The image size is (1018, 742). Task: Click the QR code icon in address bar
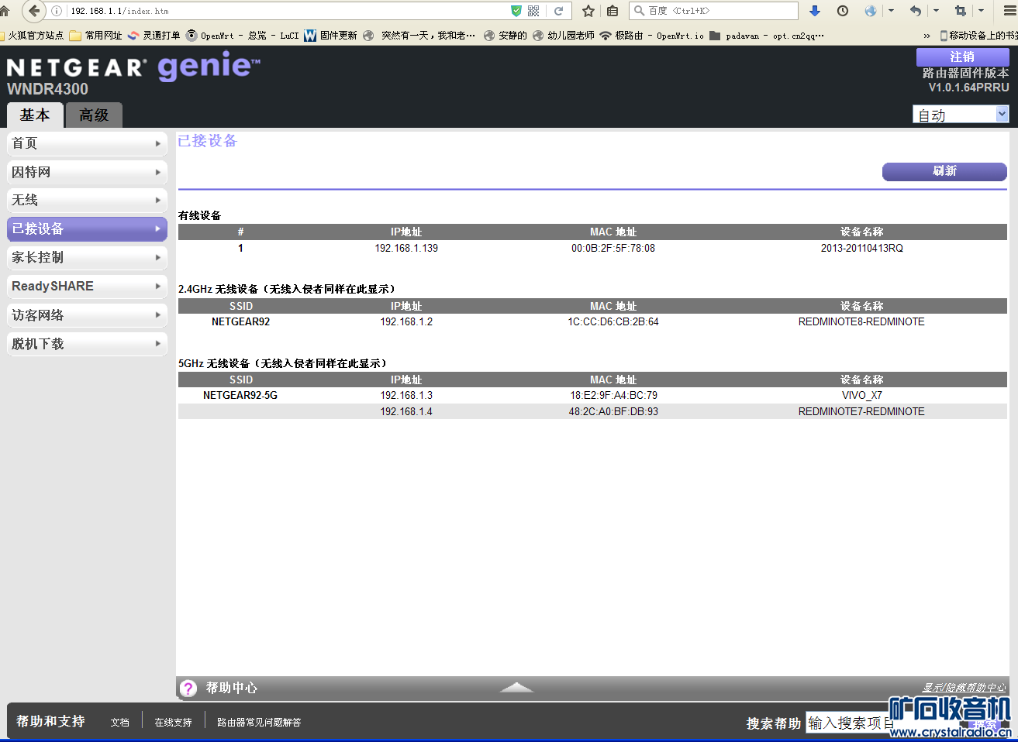coord(533,11)
